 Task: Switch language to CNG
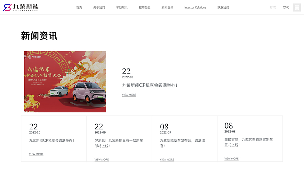286,7
